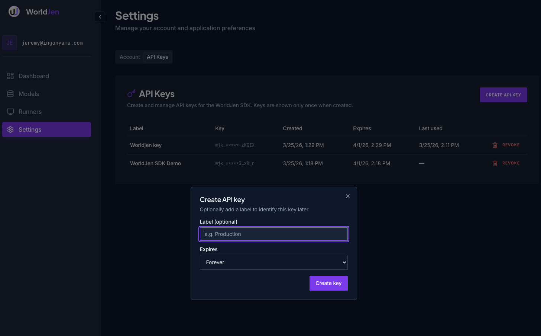541x336 pixels.
Task: Collapse the sidebar with the chevron
Action: [100, 16]
